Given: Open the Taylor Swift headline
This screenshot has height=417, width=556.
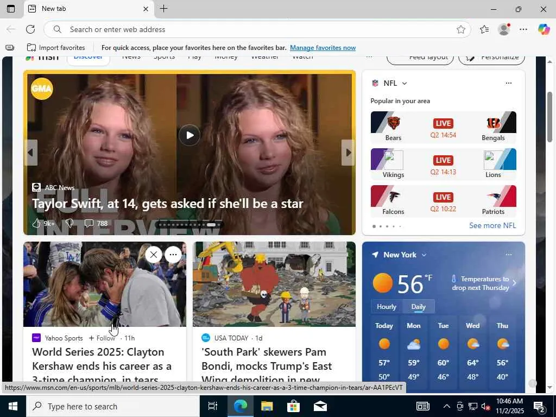Looking at the screenshot, I should 168,204.
